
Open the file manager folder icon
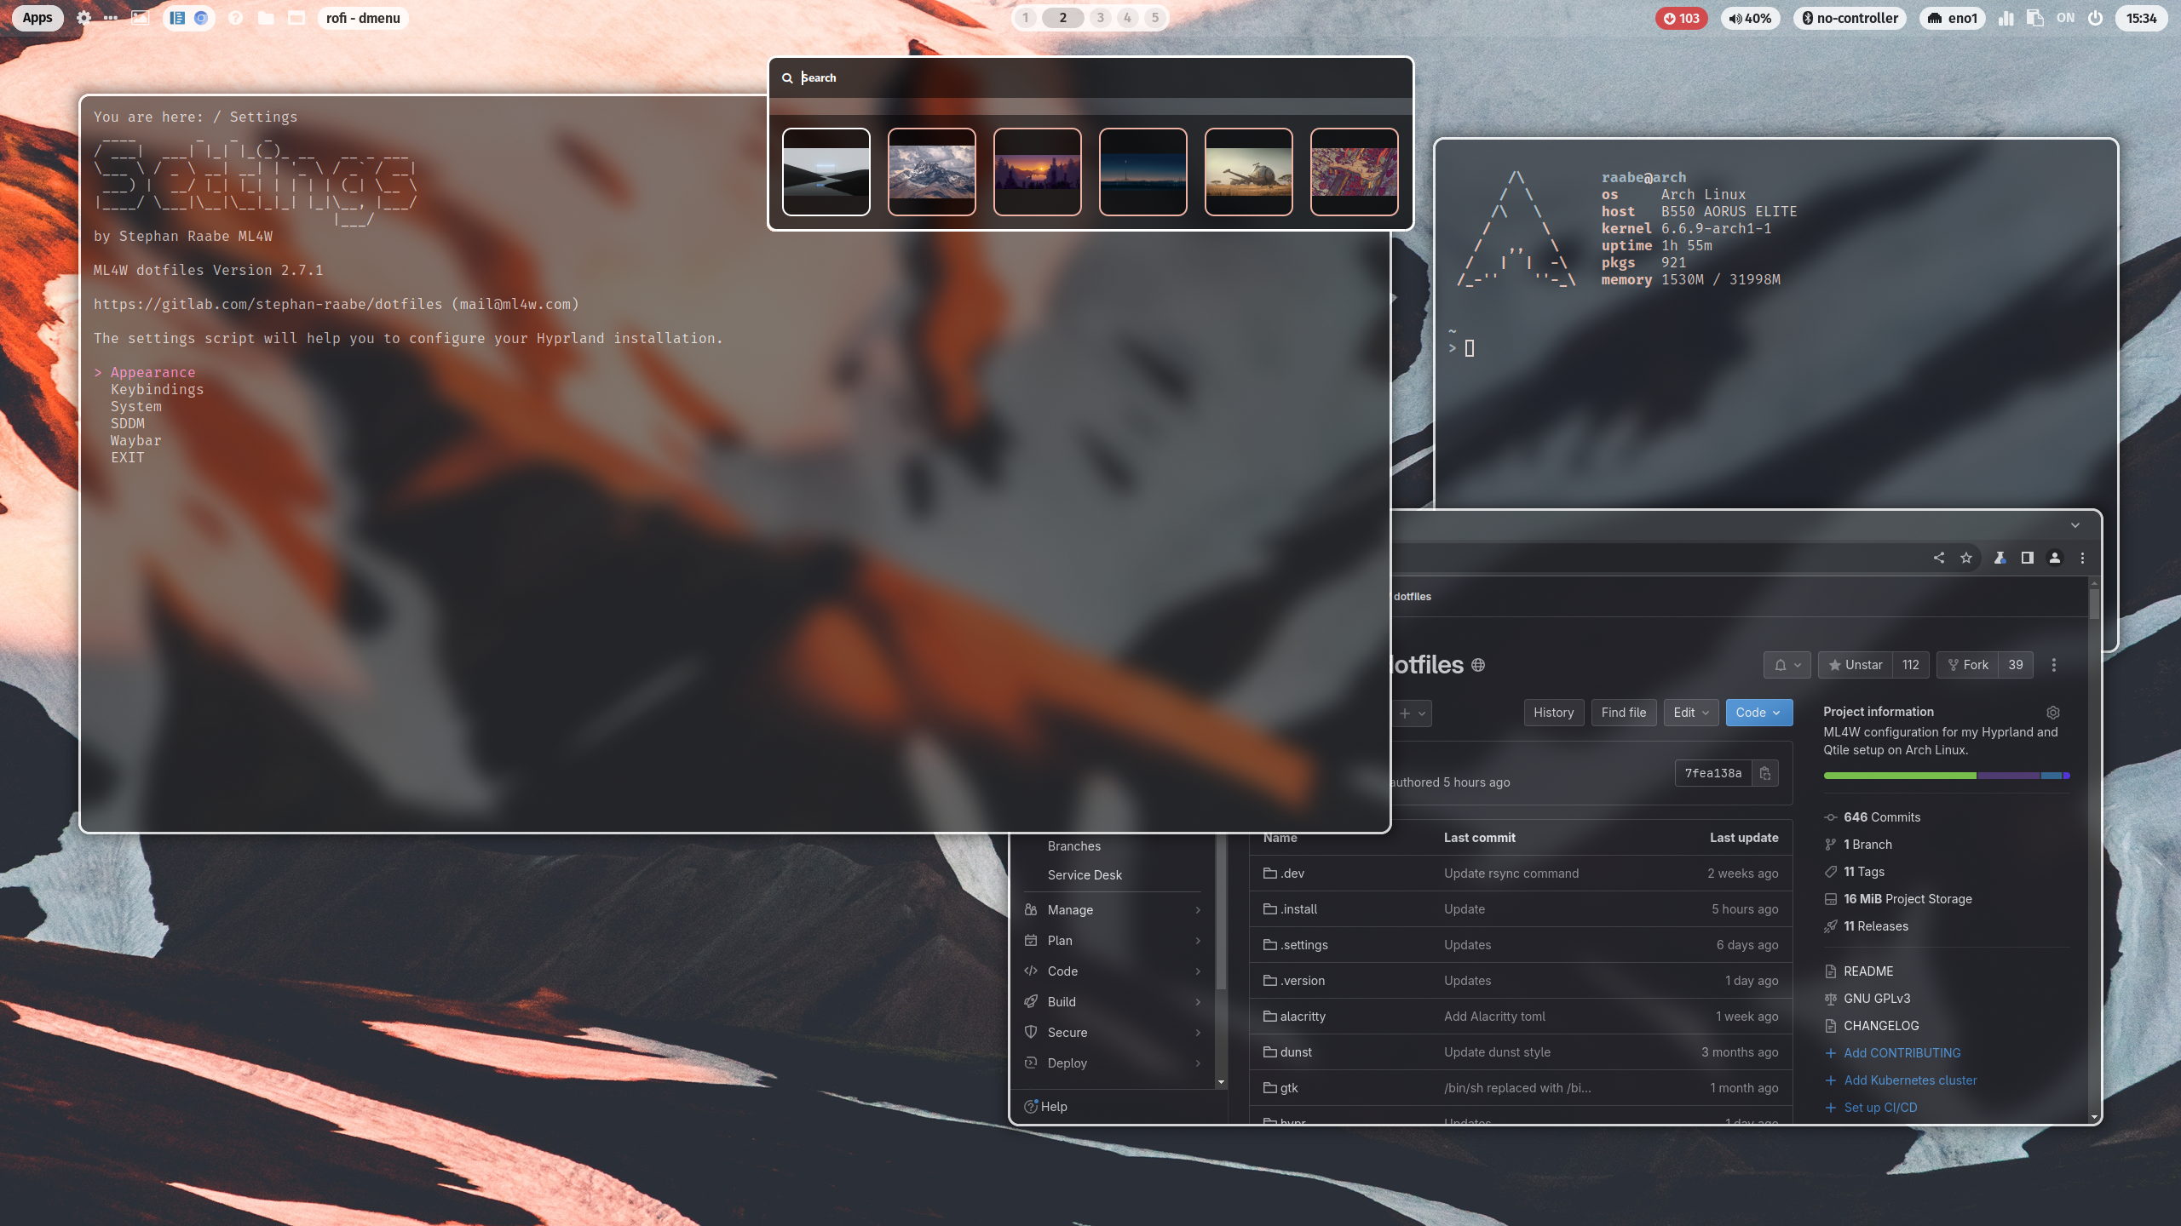pyautogui.click(x=266, y=18)
